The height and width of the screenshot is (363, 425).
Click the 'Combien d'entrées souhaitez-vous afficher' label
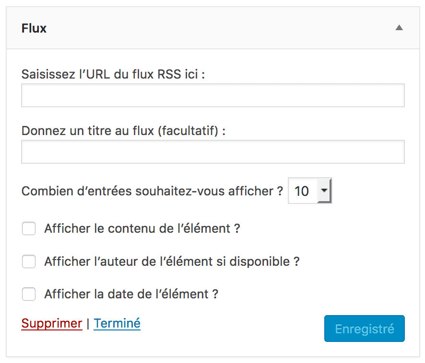pos(152,192)
